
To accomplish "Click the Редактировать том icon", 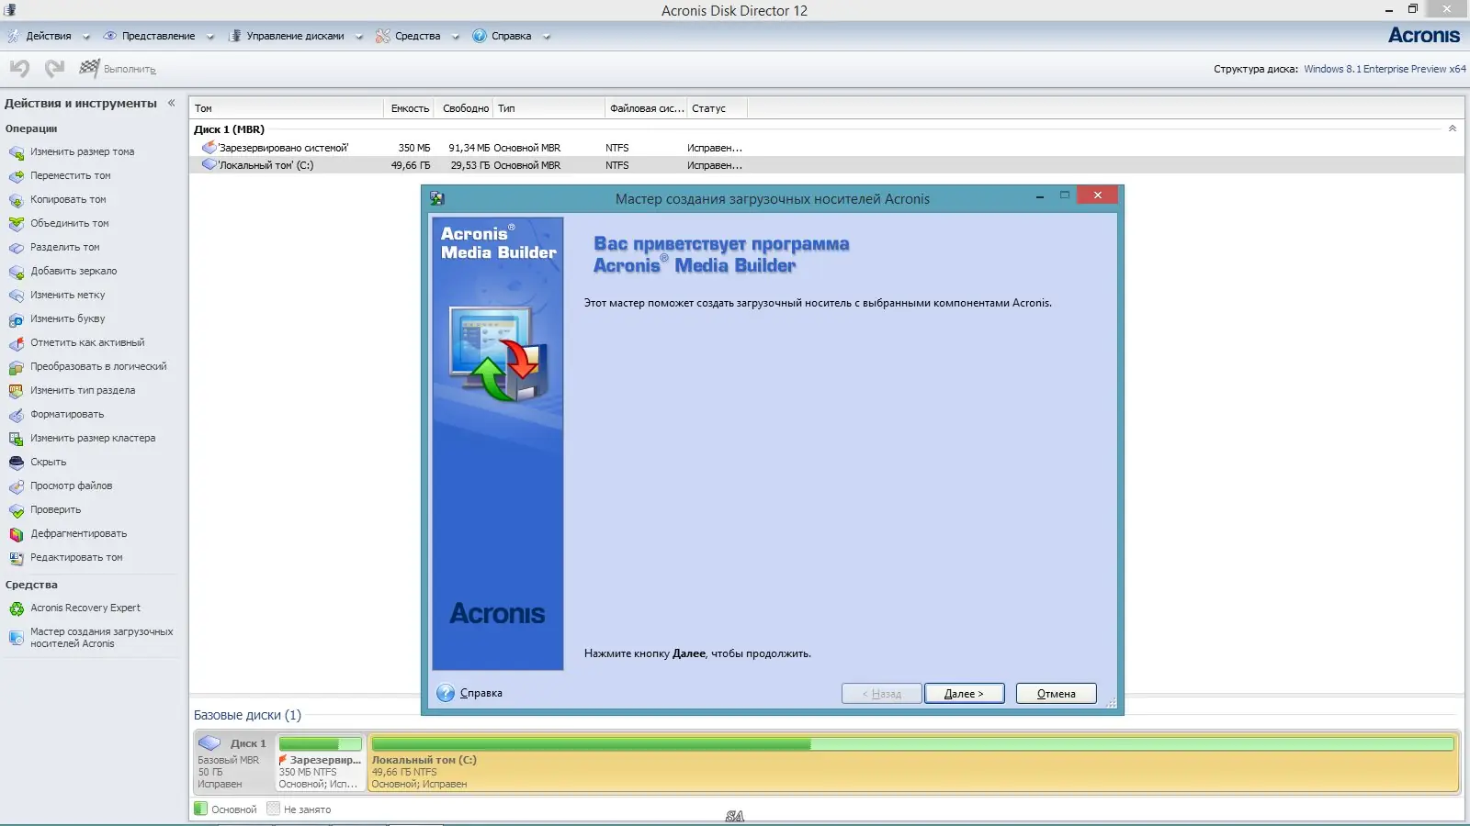I will (x=17, y=558).
